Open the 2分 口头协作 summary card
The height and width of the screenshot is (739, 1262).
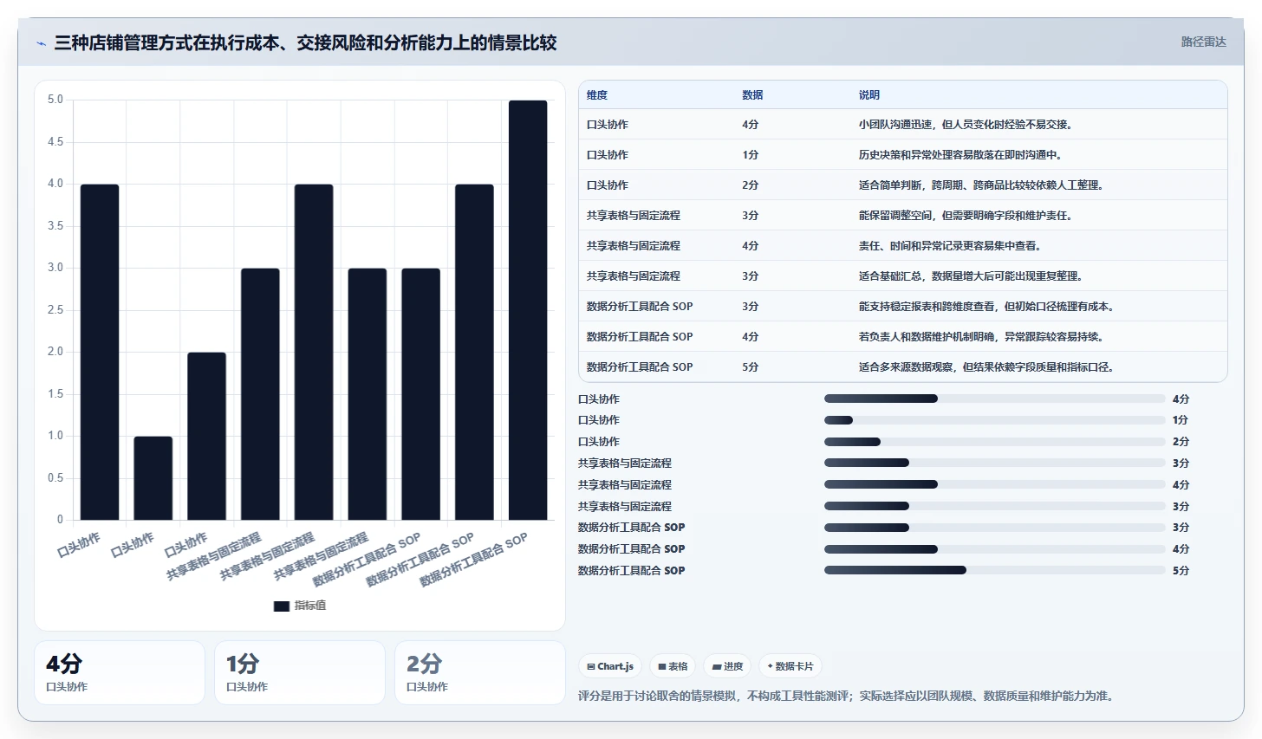pos(480,672)
